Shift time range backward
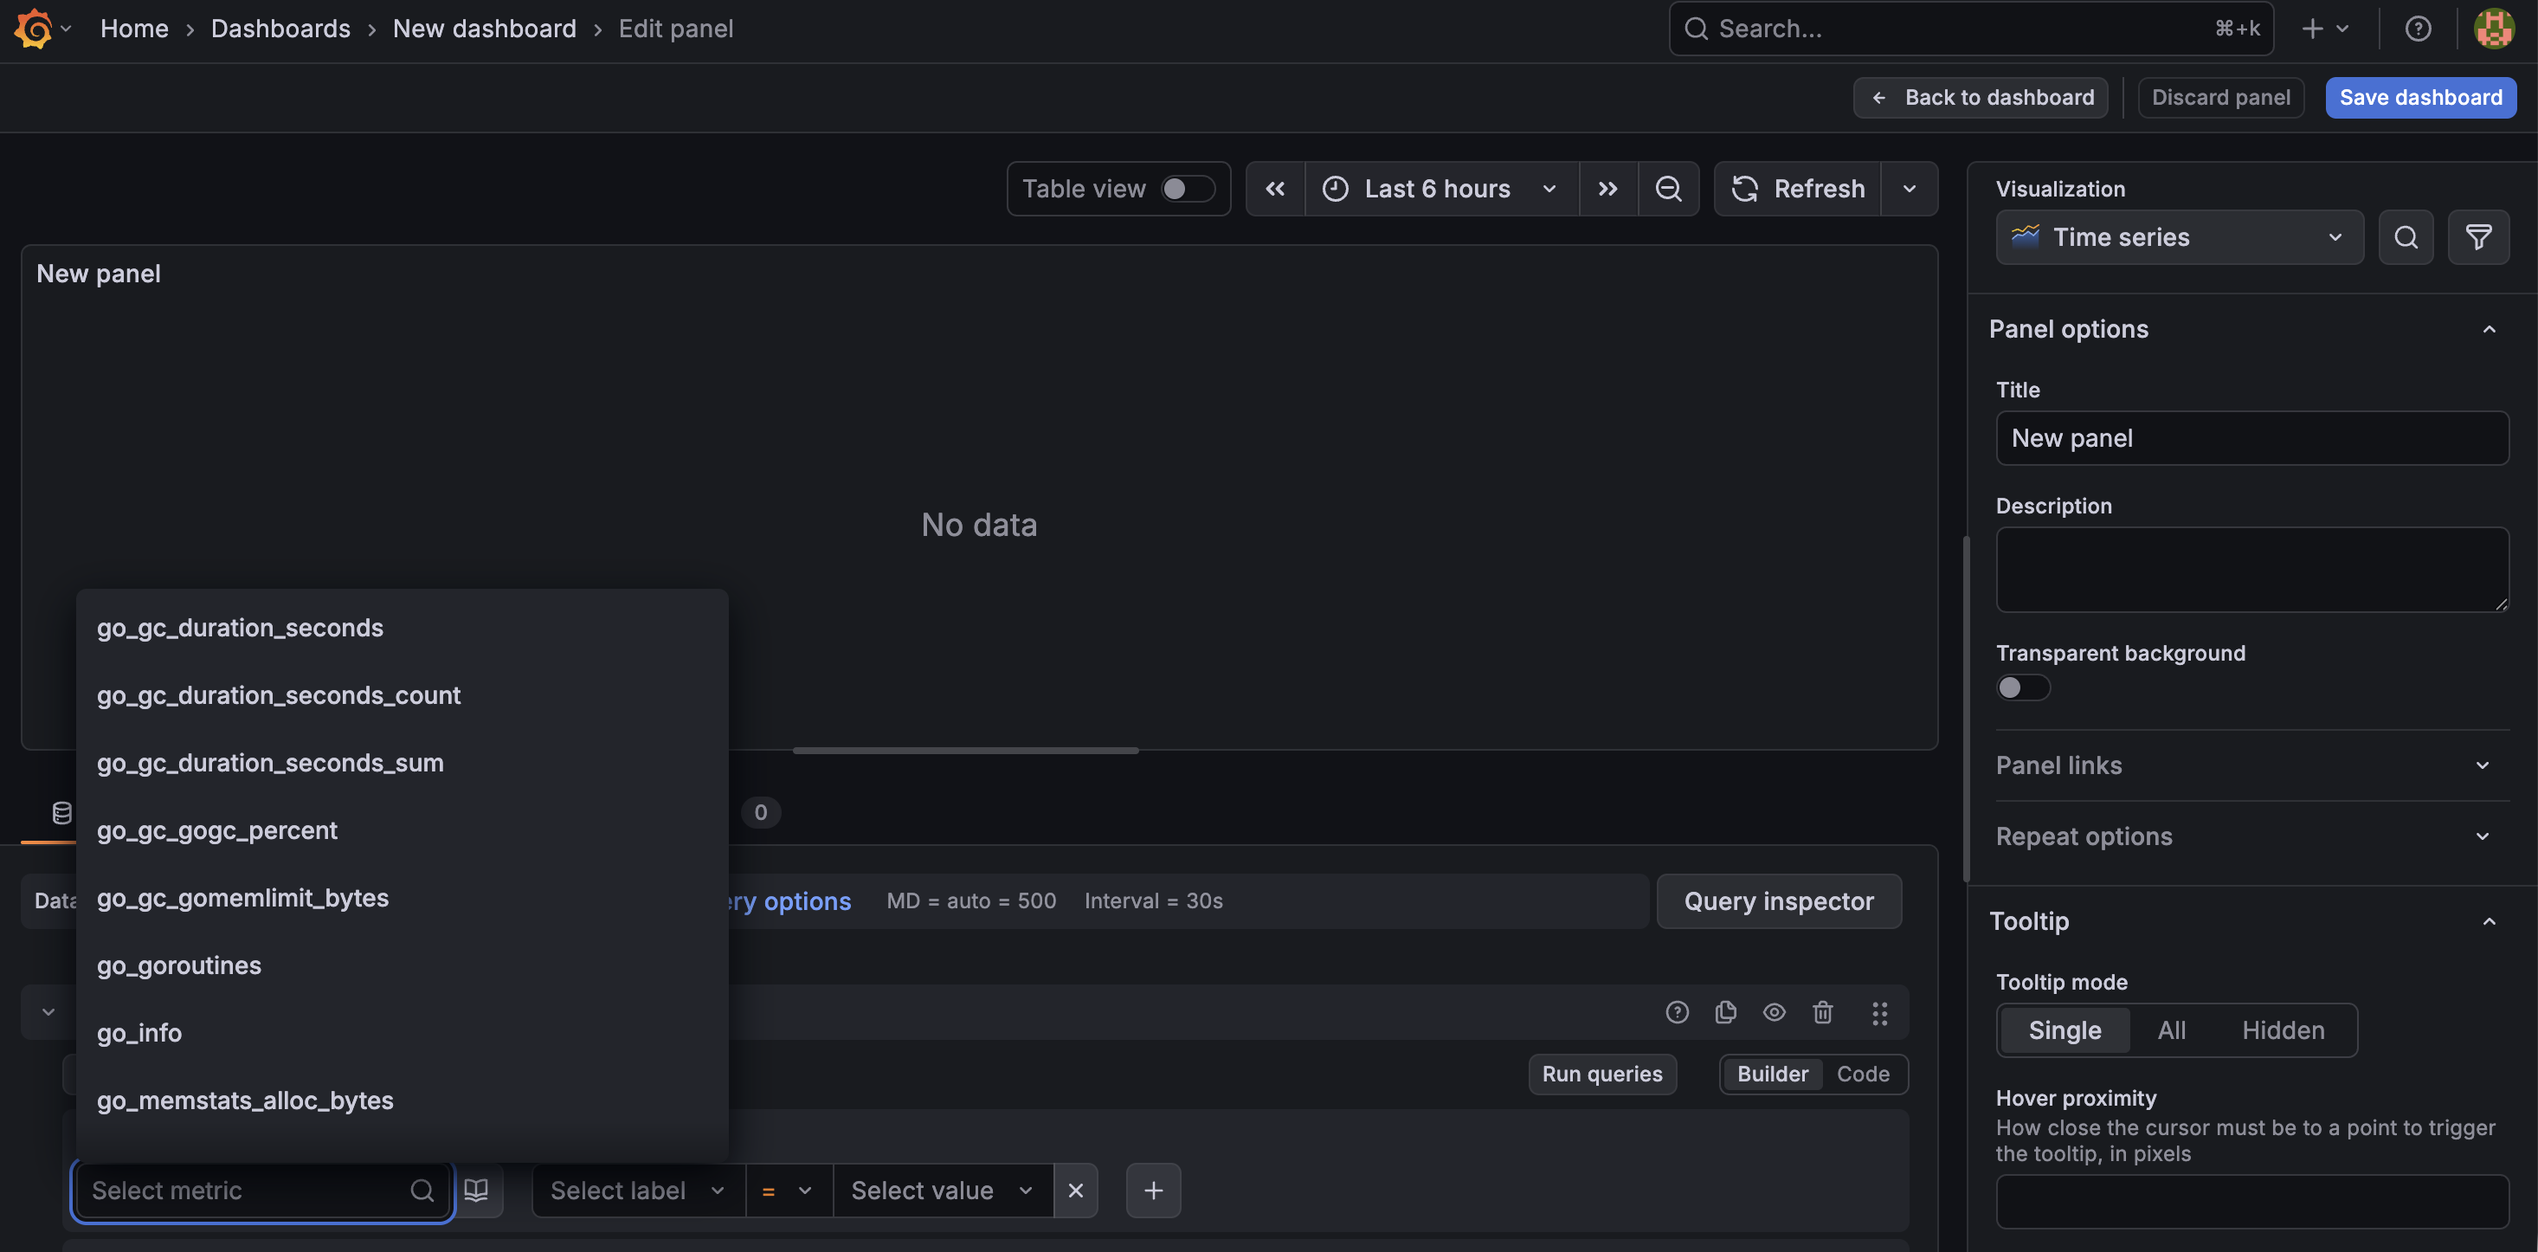This screenshot has width=2538, height=1252. 1275,188
